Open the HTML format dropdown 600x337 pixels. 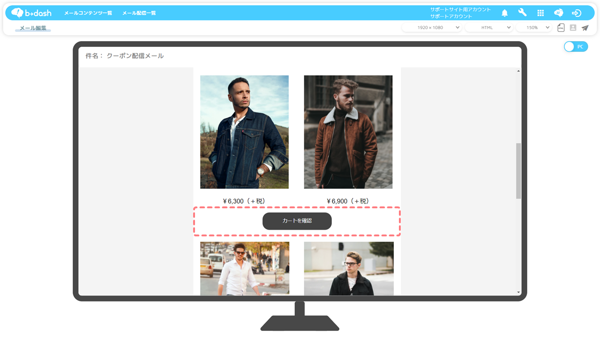coord(489,28)
